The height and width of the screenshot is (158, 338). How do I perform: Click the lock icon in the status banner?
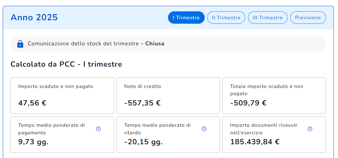tap(20, 44)
